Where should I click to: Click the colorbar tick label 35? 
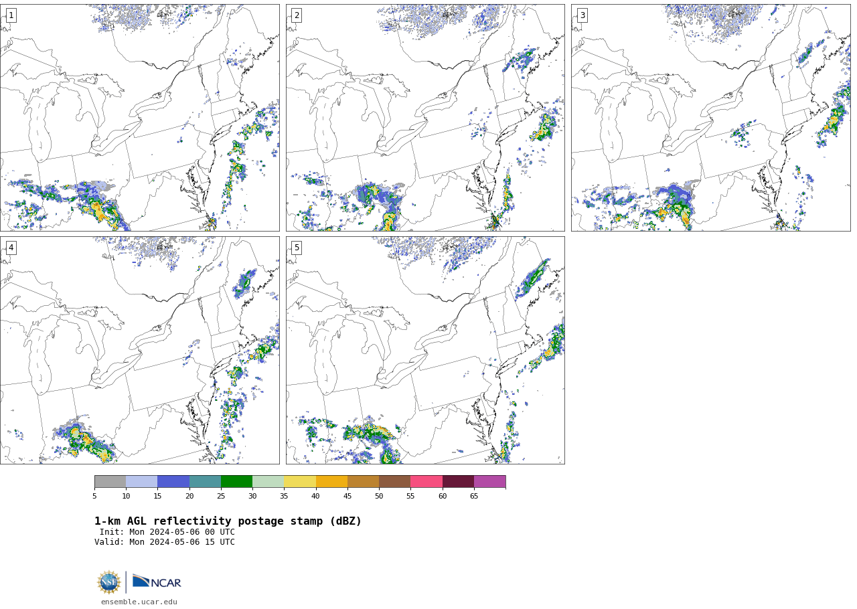pyautogui.click(x=284, y=497)
